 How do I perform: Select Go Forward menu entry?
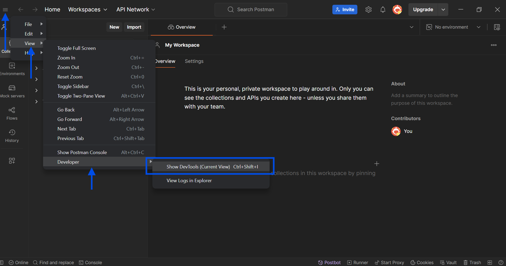pos(99,119)
